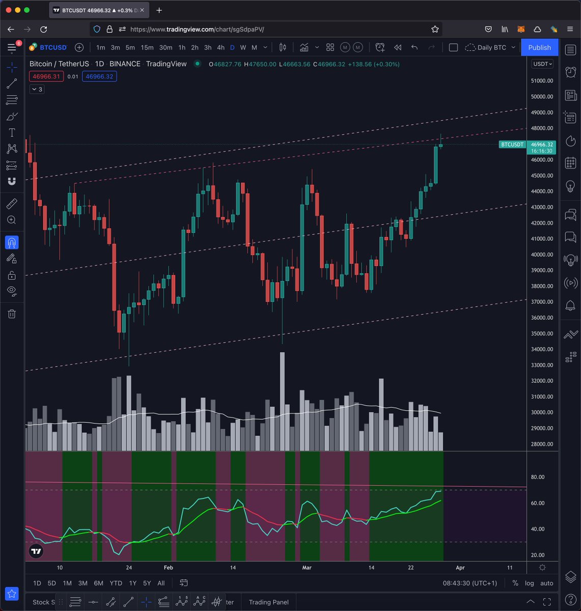Open the go to date button
The height and width of the screenshot is (611, 581).
[x=184, y=583]
